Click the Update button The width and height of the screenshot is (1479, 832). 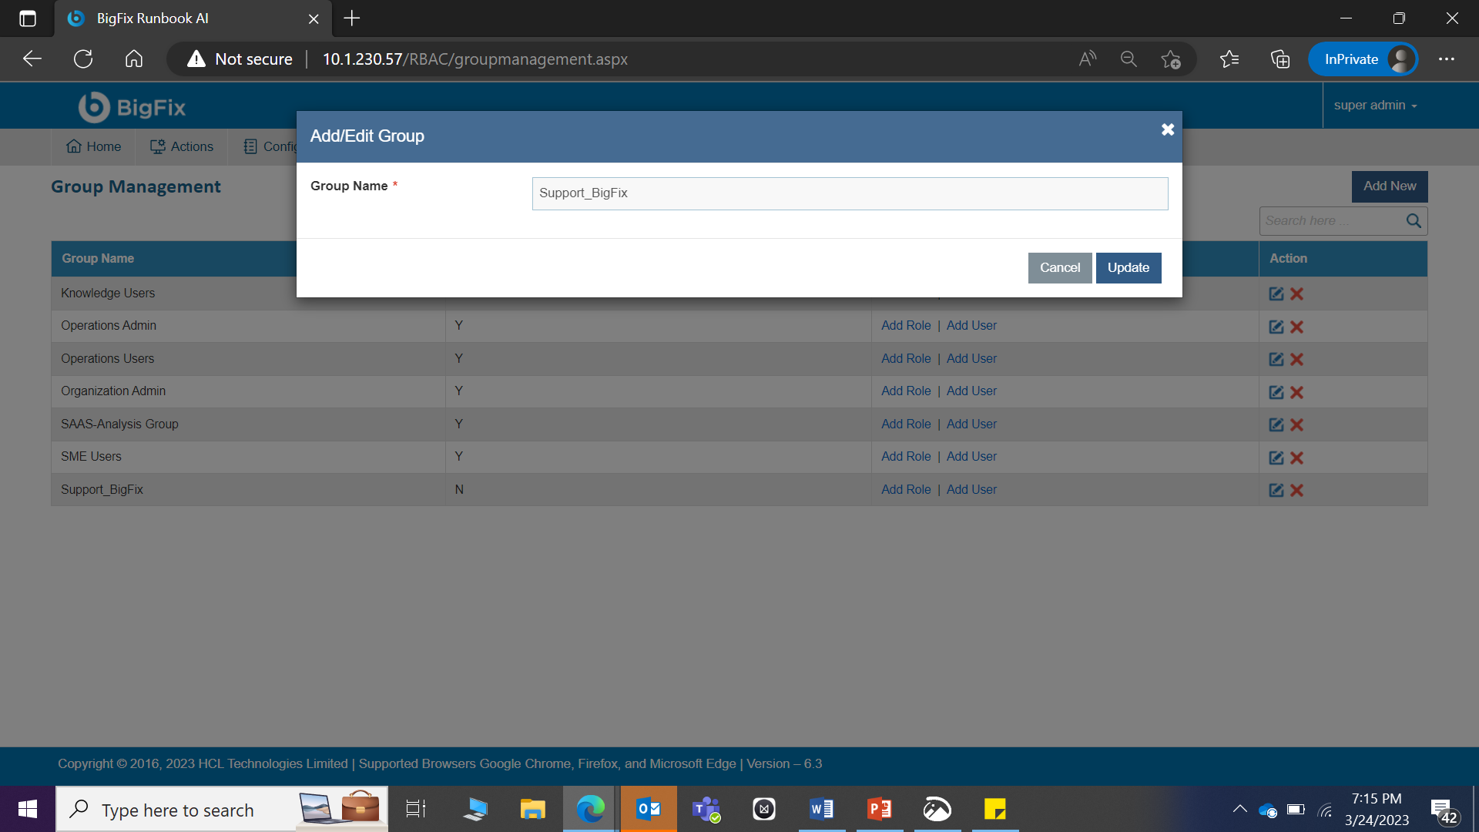pos(1128,268)
